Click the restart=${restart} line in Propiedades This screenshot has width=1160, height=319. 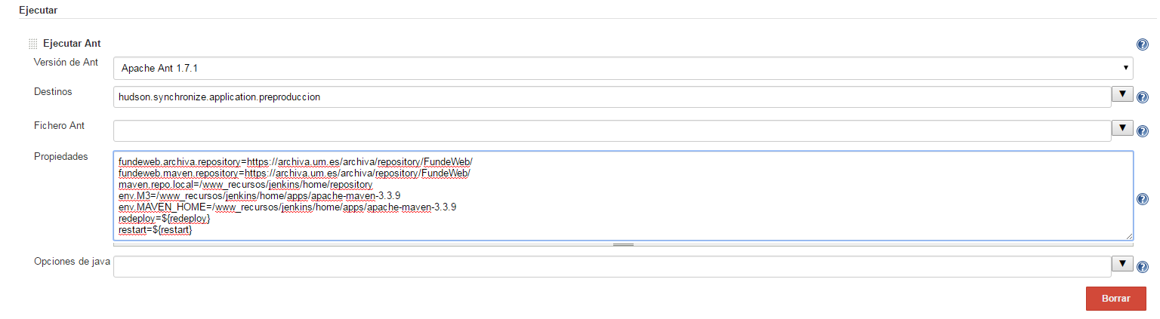coord(156,229)
